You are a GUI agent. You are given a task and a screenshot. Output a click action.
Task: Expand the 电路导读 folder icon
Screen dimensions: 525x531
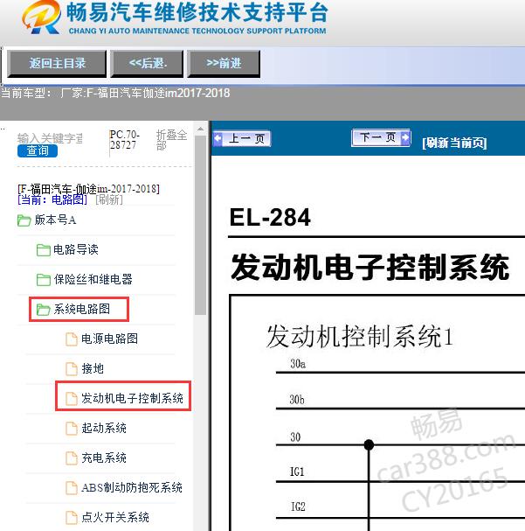44,250
